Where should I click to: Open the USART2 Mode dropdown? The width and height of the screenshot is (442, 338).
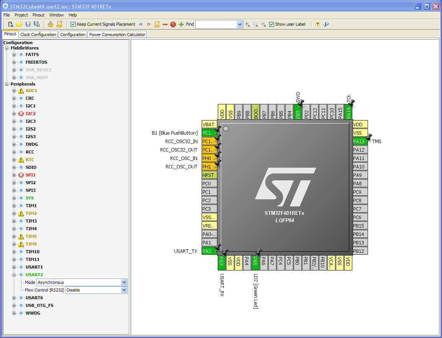pyautogui.click(x=82, y=282)
